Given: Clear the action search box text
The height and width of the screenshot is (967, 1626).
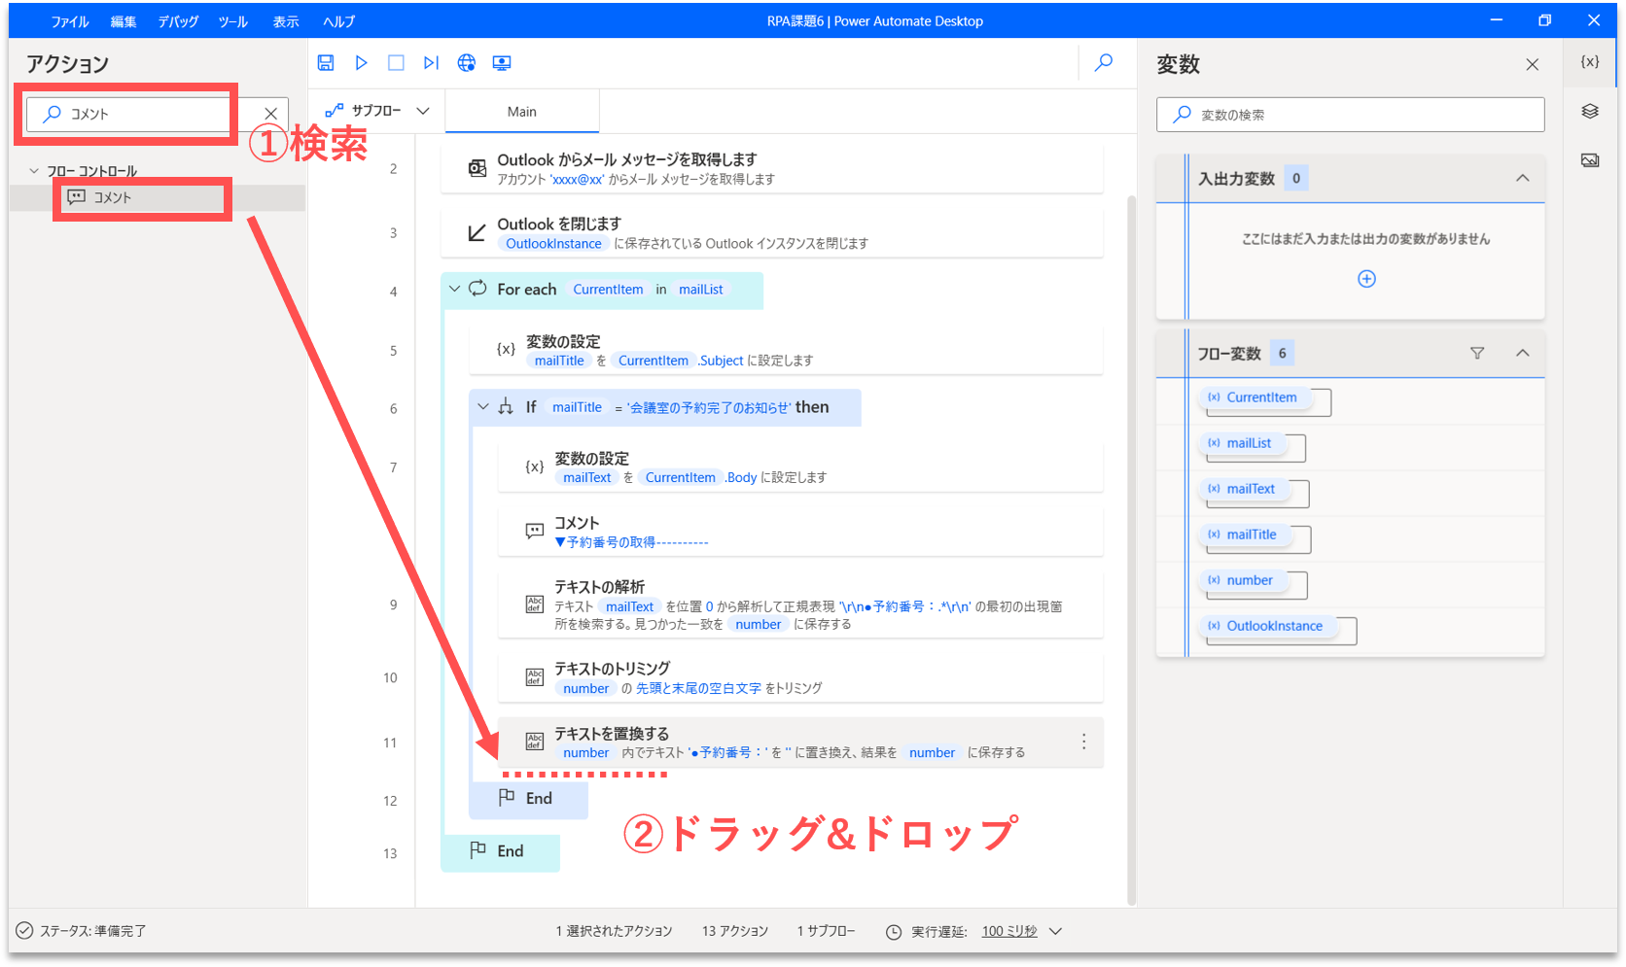Looking at the screenshot, I should 271,114.
